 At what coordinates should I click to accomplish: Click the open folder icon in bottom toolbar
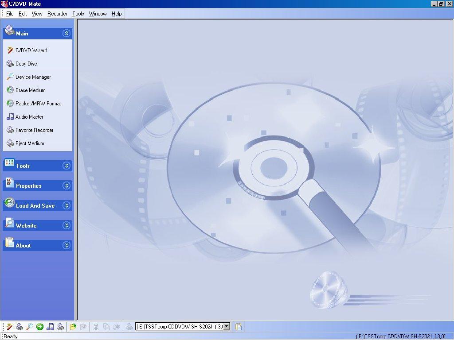pos(73,327)
